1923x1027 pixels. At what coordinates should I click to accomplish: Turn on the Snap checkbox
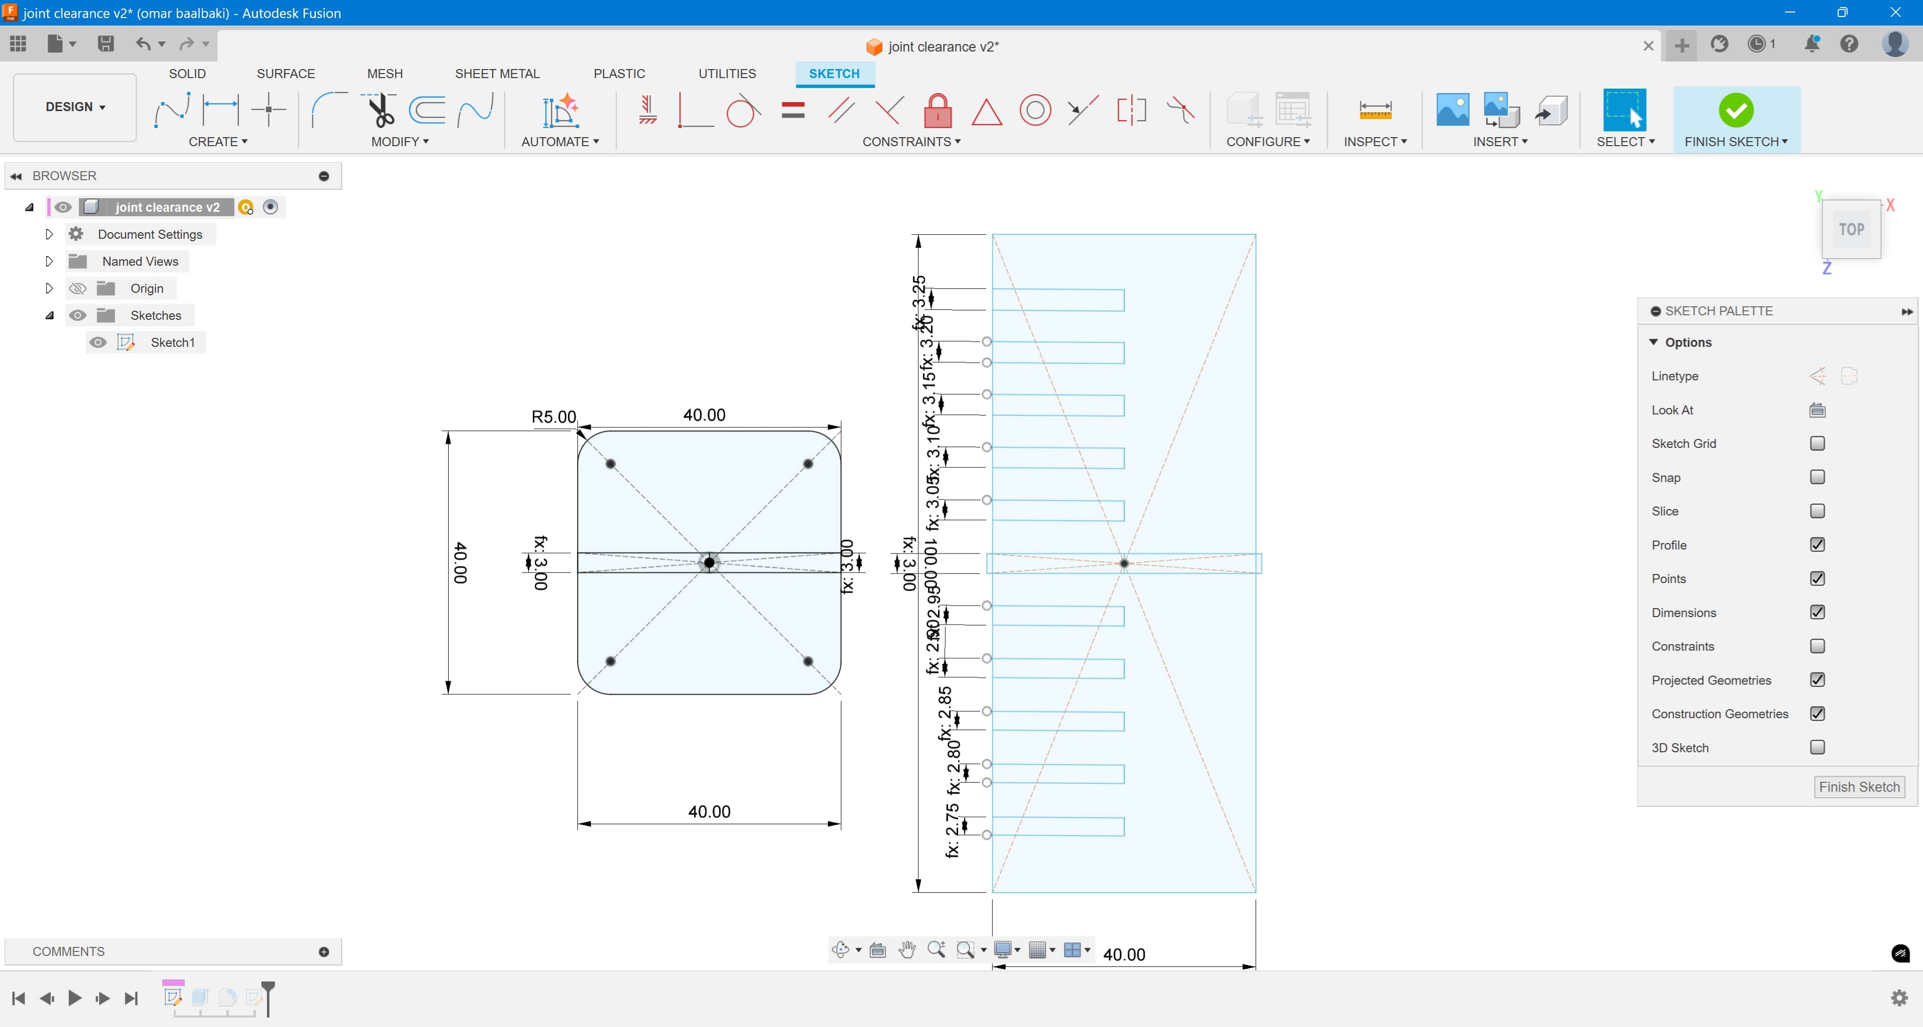[x=1817, y=477]
